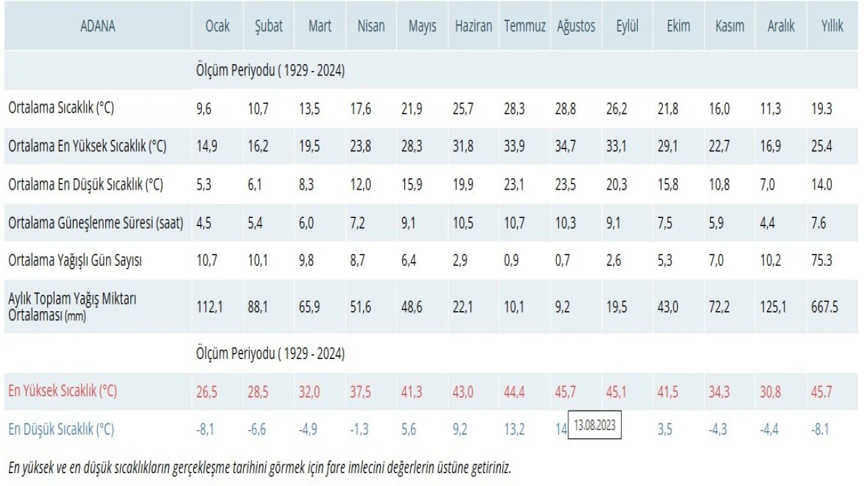This screenshot has width=864, height=486.
Task: Click the Mayıs column header
Action: click(x=422, y=26)
